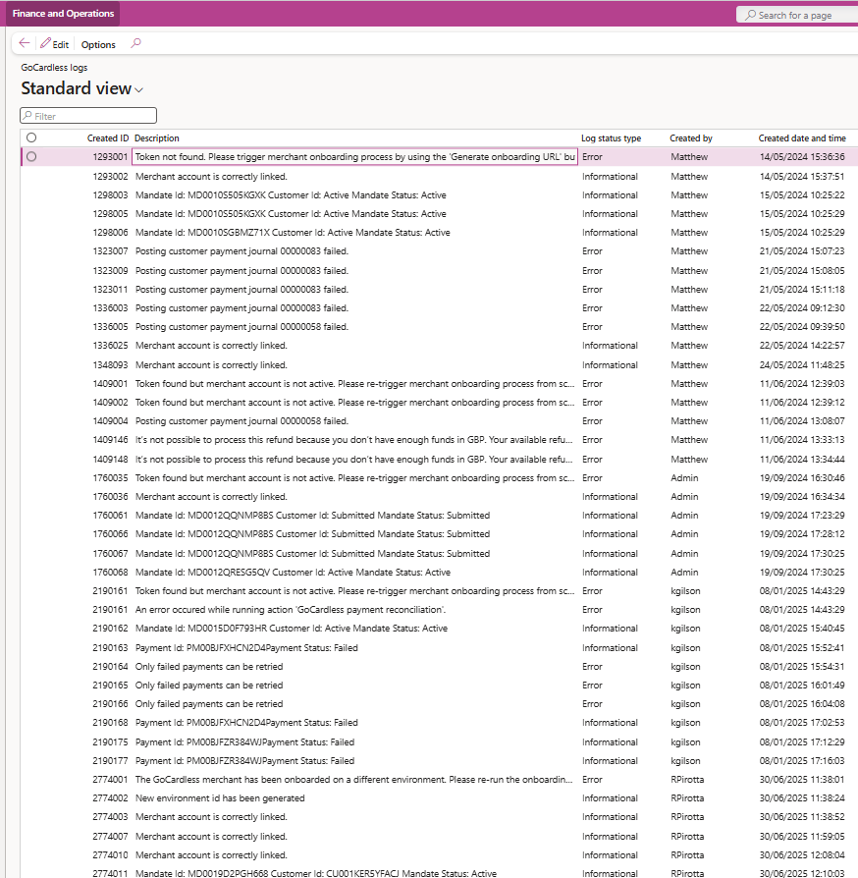Screen dimensions: 858x878
Task: Select Created ID cell 1293002
Action: (110, 177)
